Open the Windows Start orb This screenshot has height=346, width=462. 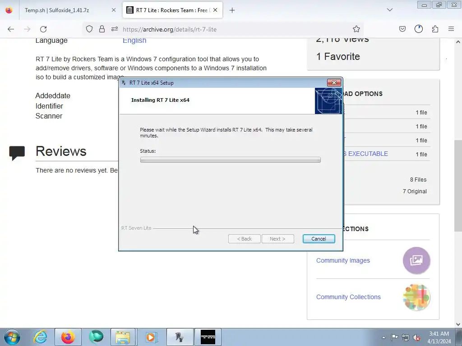12,337
